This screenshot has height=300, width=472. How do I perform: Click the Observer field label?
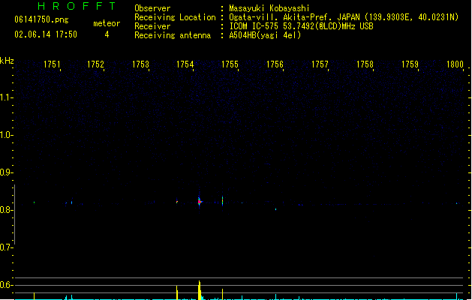(x=152, y=8)
